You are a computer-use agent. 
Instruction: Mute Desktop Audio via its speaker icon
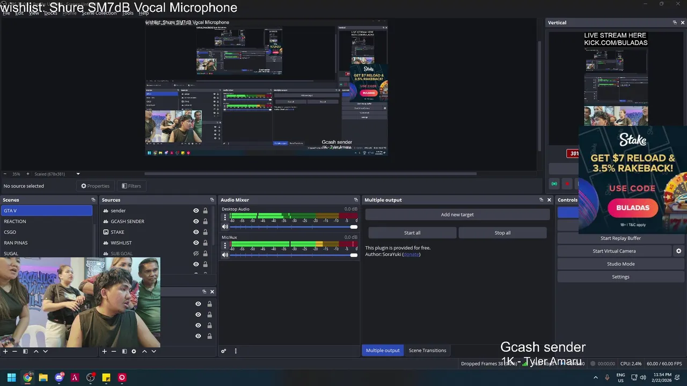(225, 227)
